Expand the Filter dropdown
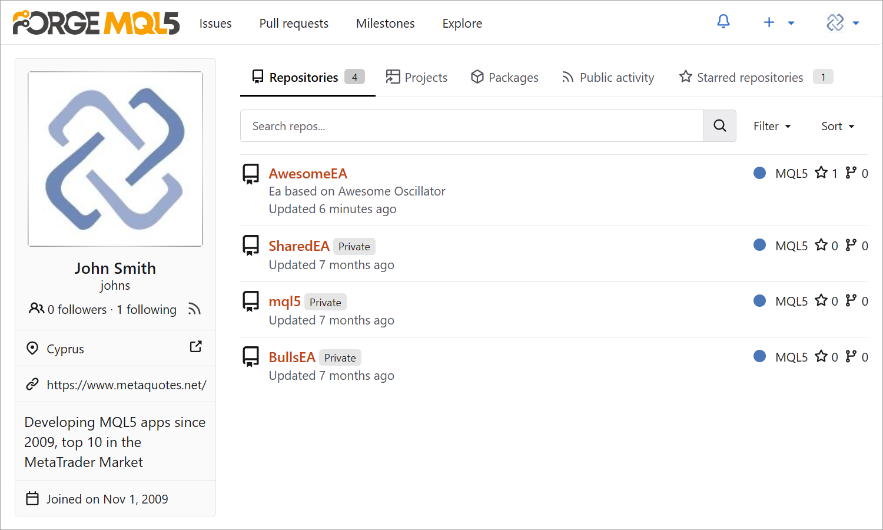The image size is (883, 530). pyautogui.click(x=772, y=126)
